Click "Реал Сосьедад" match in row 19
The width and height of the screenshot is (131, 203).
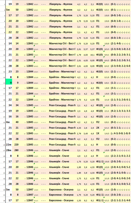[62, 105]
